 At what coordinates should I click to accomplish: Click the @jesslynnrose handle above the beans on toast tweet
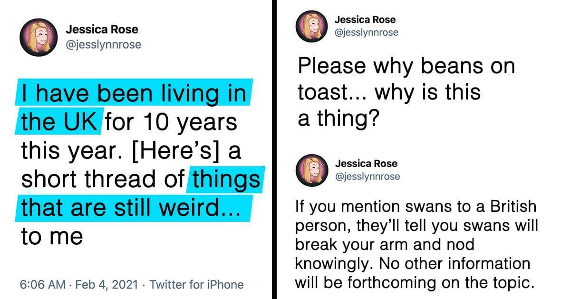coord(367,32)
